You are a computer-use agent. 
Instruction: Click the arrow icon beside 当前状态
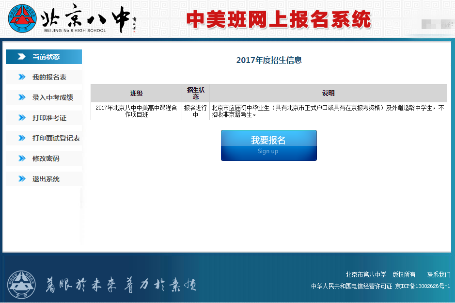[22, 57]
